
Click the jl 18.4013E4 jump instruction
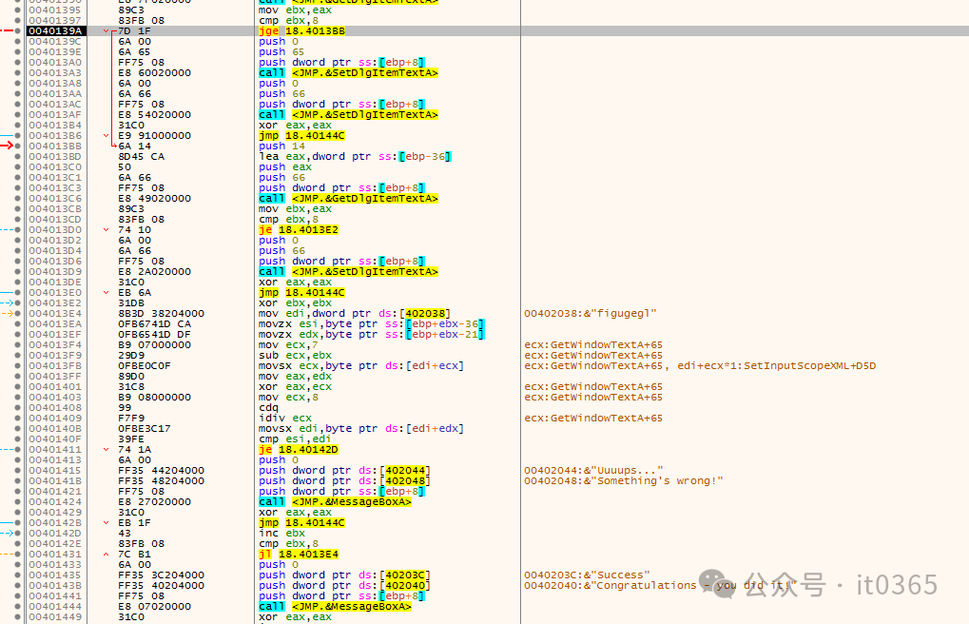click(299, 555)
